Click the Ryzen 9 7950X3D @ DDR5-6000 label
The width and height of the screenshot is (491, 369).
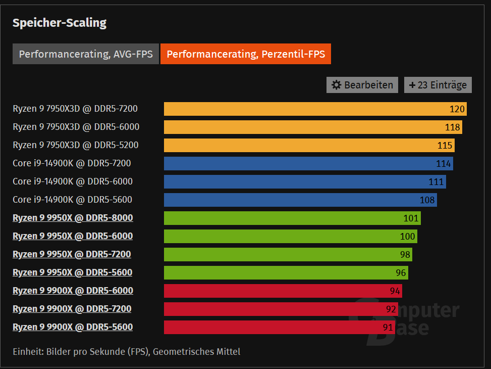tap(76, 127)
